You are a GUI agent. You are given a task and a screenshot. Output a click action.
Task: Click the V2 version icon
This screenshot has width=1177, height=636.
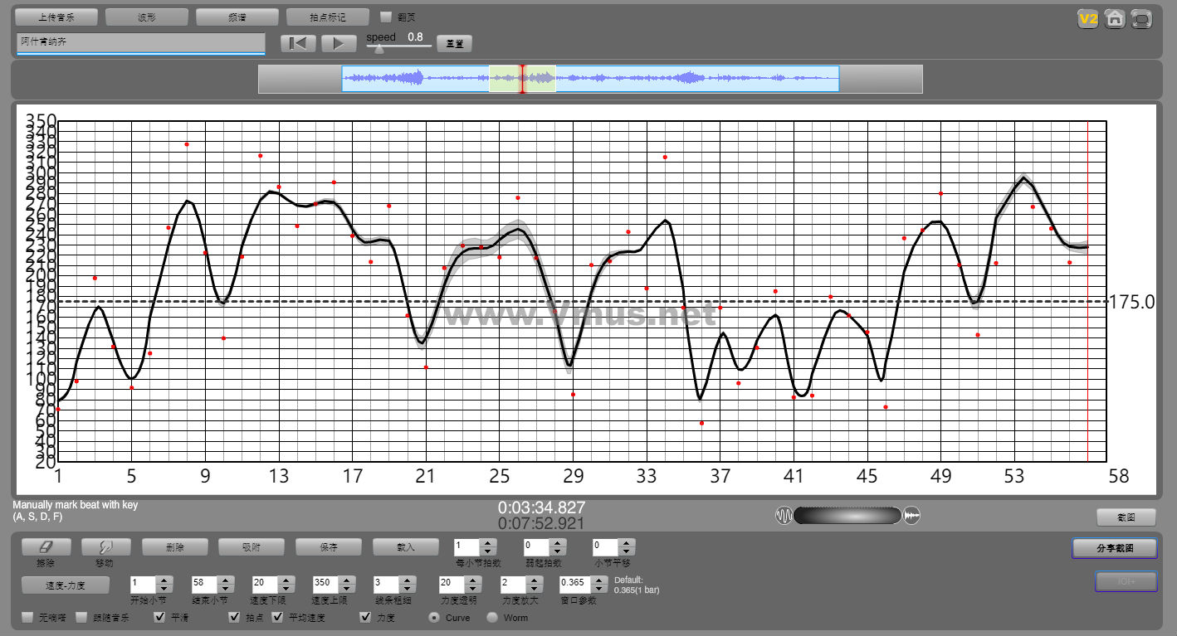(x=1088, y=19)
